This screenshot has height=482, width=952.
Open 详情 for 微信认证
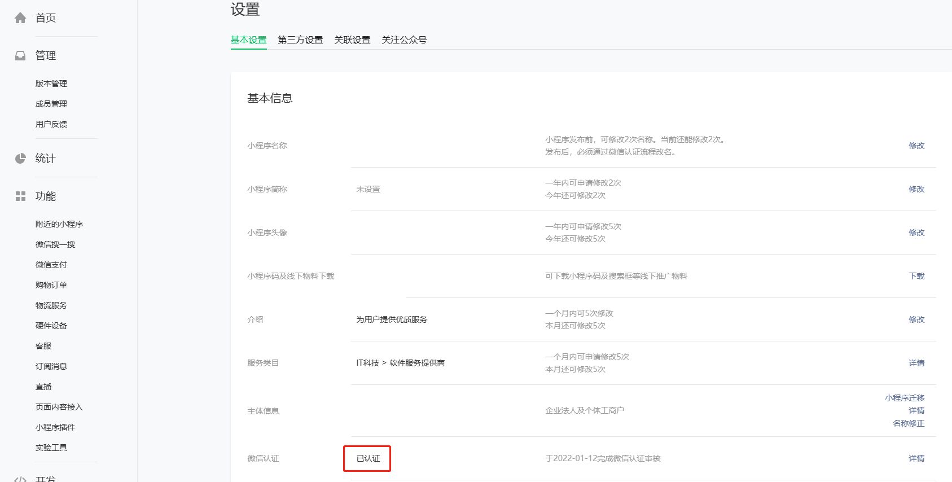tap(916, 458)
